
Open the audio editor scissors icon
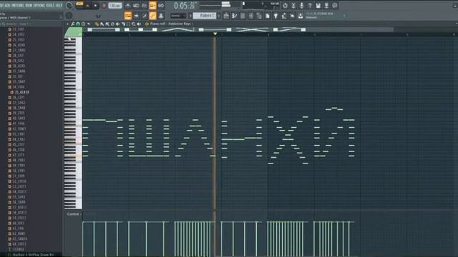pyautogui.click(x=293, y=5)
